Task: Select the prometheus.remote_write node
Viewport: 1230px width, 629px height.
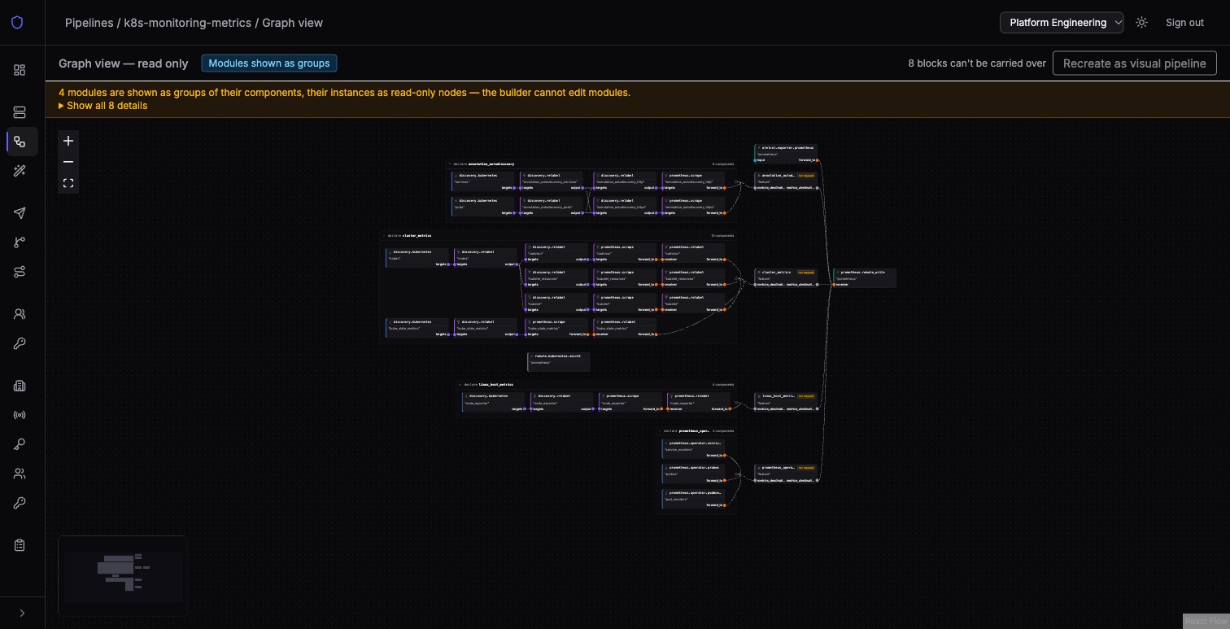Action: point(865,277)
